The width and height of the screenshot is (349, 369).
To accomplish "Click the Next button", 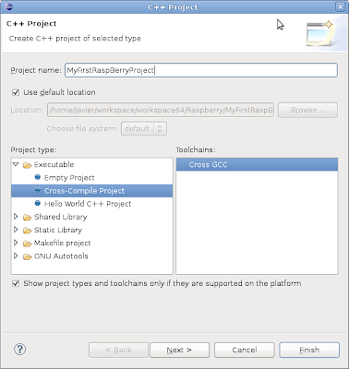I will tap(179, 350).
